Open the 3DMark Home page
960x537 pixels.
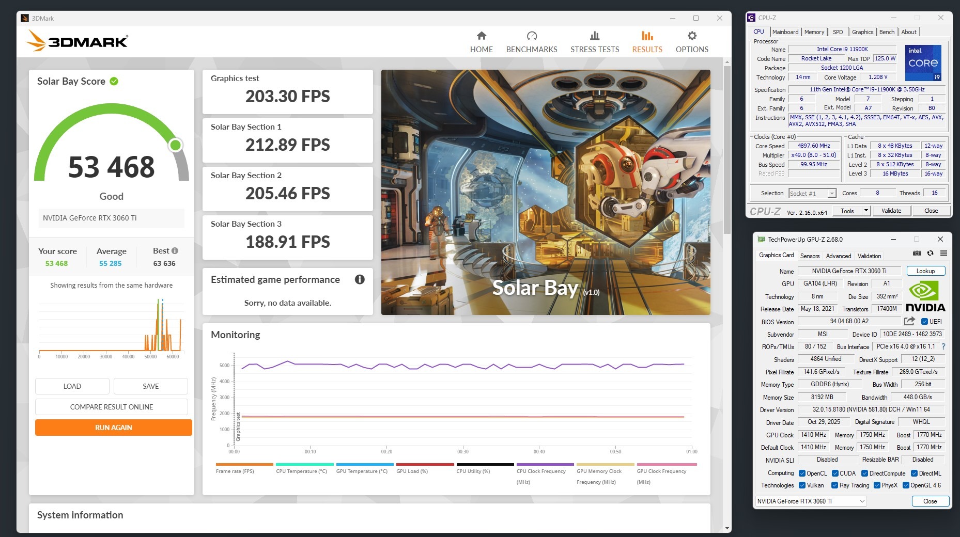pos(481,42)
